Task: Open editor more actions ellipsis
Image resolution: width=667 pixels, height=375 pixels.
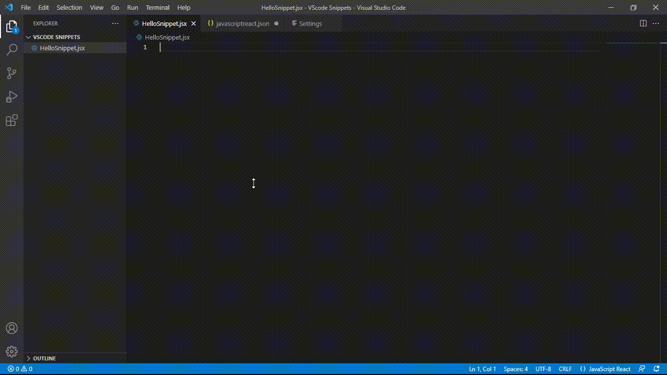Action: point(656,23)
